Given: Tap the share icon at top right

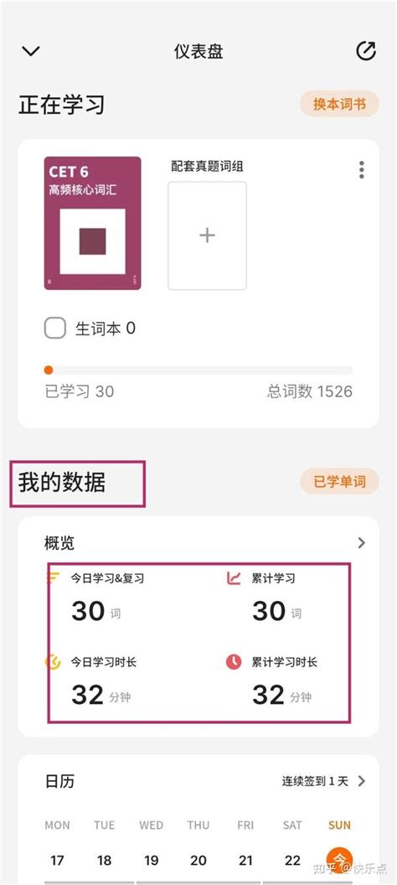Looking at the screenshot, I should (x=367, y=51).
